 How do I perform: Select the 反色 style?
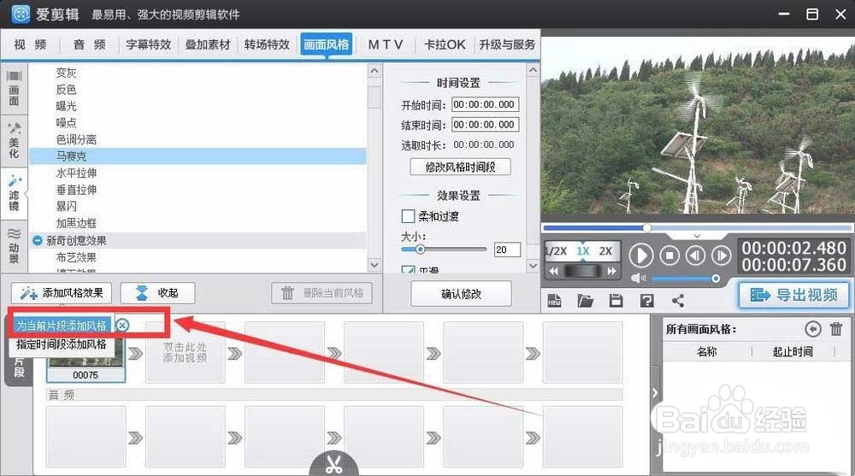66,90
